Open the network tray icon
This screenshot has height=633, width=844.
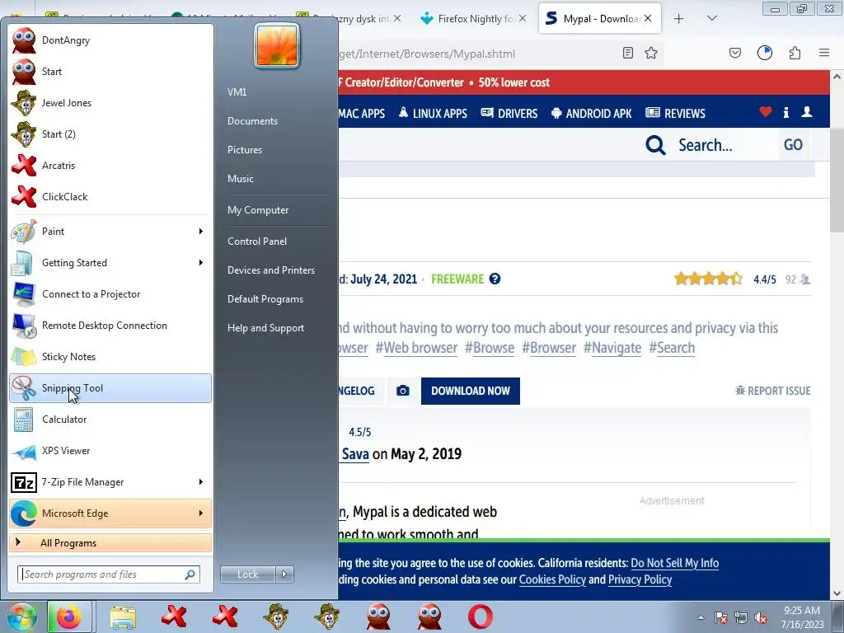741,617
